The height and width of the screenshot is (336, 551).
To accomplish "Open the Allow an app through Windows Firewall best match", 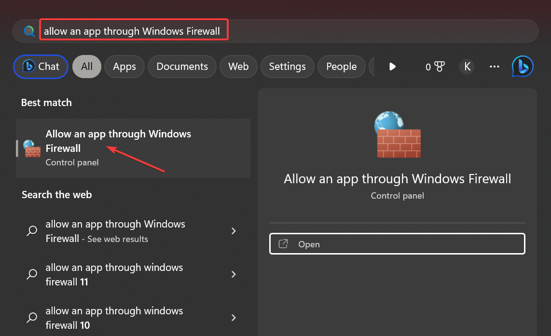I will (133, 148).
